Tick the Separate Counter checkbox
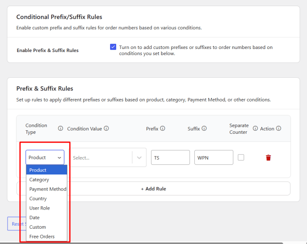The width and height of the screenshot is (307, 244). 241,157
